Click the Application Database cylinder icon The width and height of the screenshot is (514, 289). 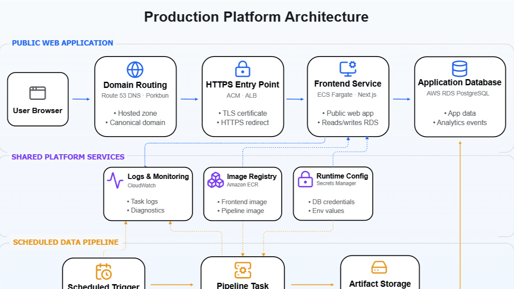coord(460,68)
